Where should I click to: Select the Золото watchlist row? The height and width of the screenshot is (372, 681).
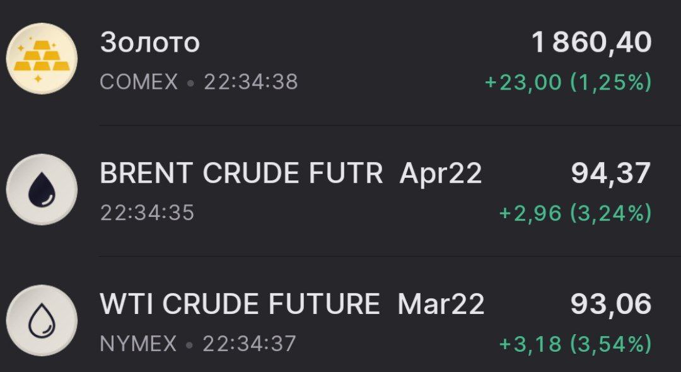pos(340,58)
